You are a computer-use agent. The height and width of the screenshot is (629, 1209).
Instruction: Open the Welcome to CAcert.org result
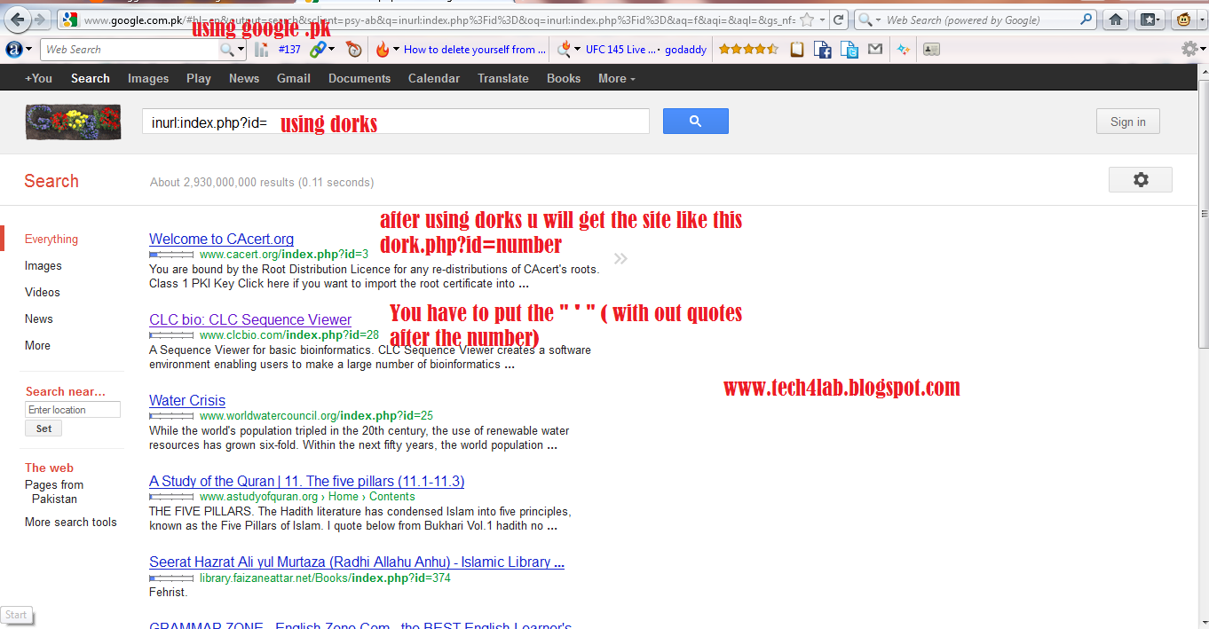point(221,239)
